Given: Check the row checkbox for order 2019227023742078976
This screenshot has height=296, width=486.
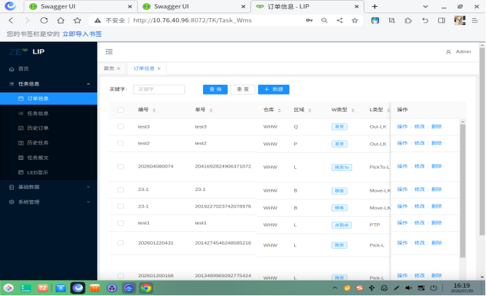Looking at the screenshot, I should coord(120,206).
